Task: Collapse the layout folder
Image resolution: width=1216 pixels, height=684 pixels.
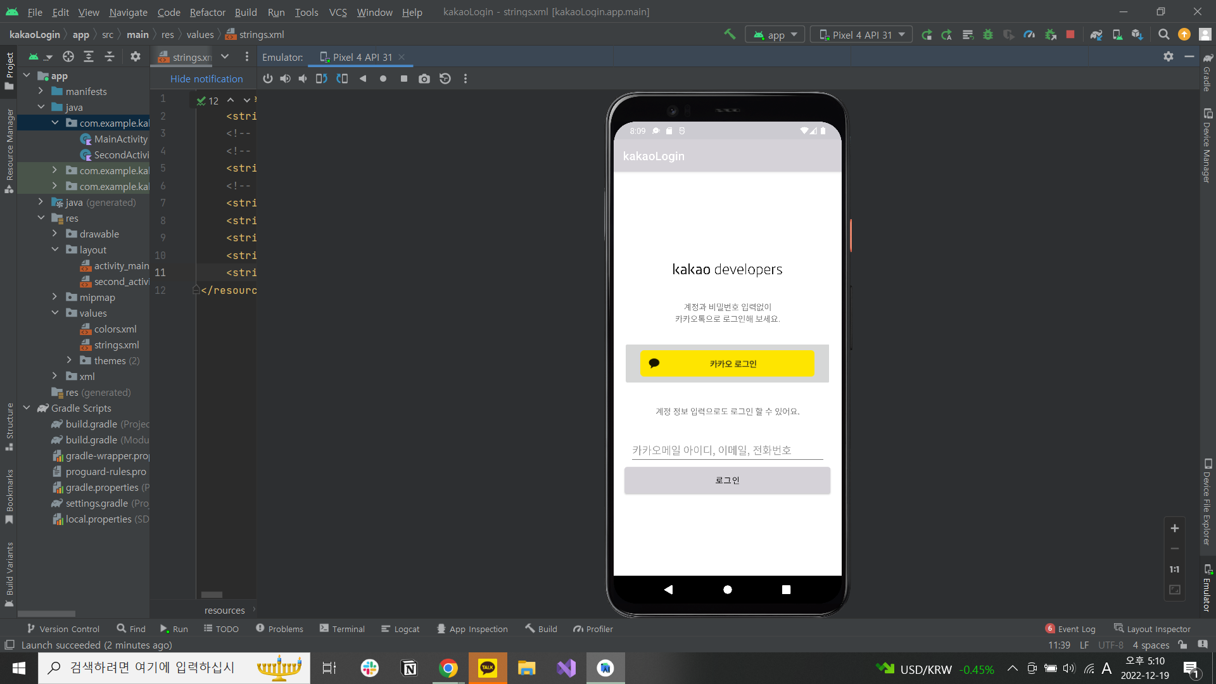Action: pyautogui.click(x=55, y=250)
